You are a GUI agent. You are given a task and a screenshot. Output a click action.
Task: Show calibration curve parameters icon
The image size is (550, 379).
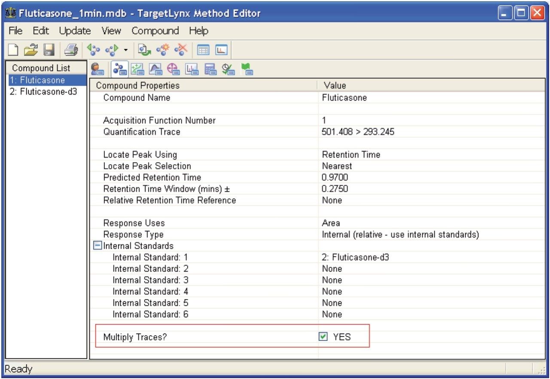[138, 69]
